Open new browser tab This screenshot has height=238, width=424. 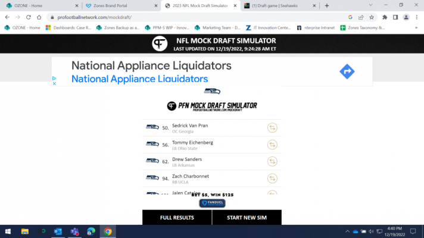point(327,6)
